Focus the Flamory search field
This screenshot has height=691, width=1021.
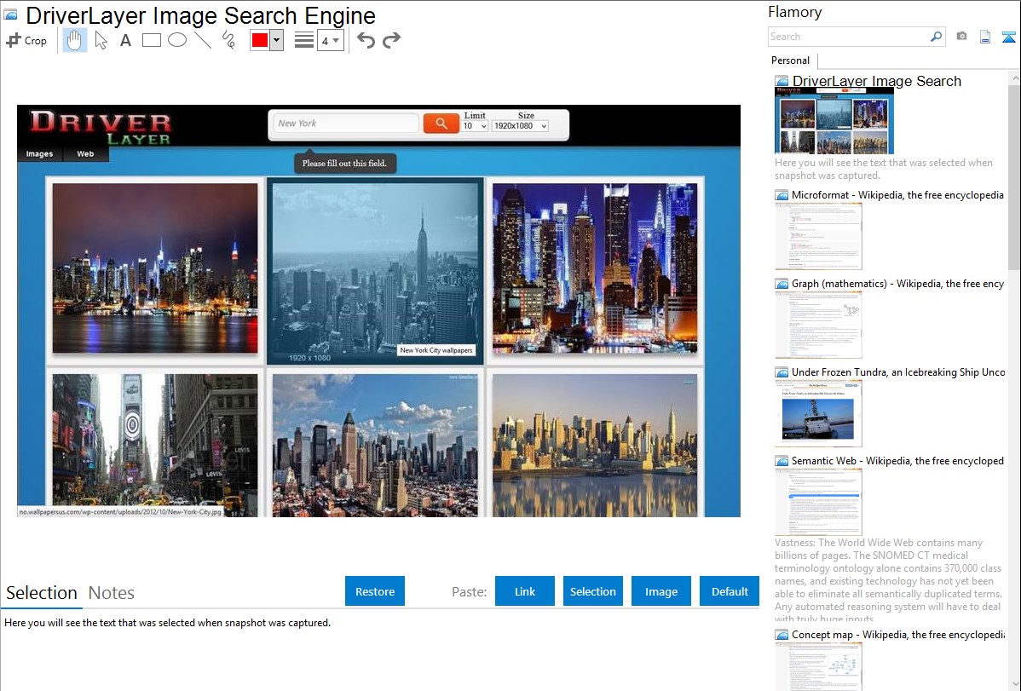[x=848, y=37]
